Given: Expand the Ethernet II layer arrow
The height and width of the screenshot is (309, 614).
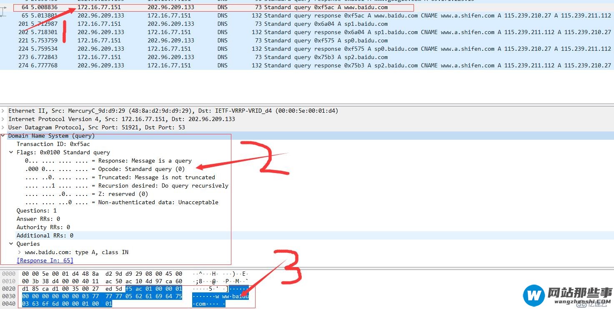Looking at the screenshot, I should tap(3, 111).
